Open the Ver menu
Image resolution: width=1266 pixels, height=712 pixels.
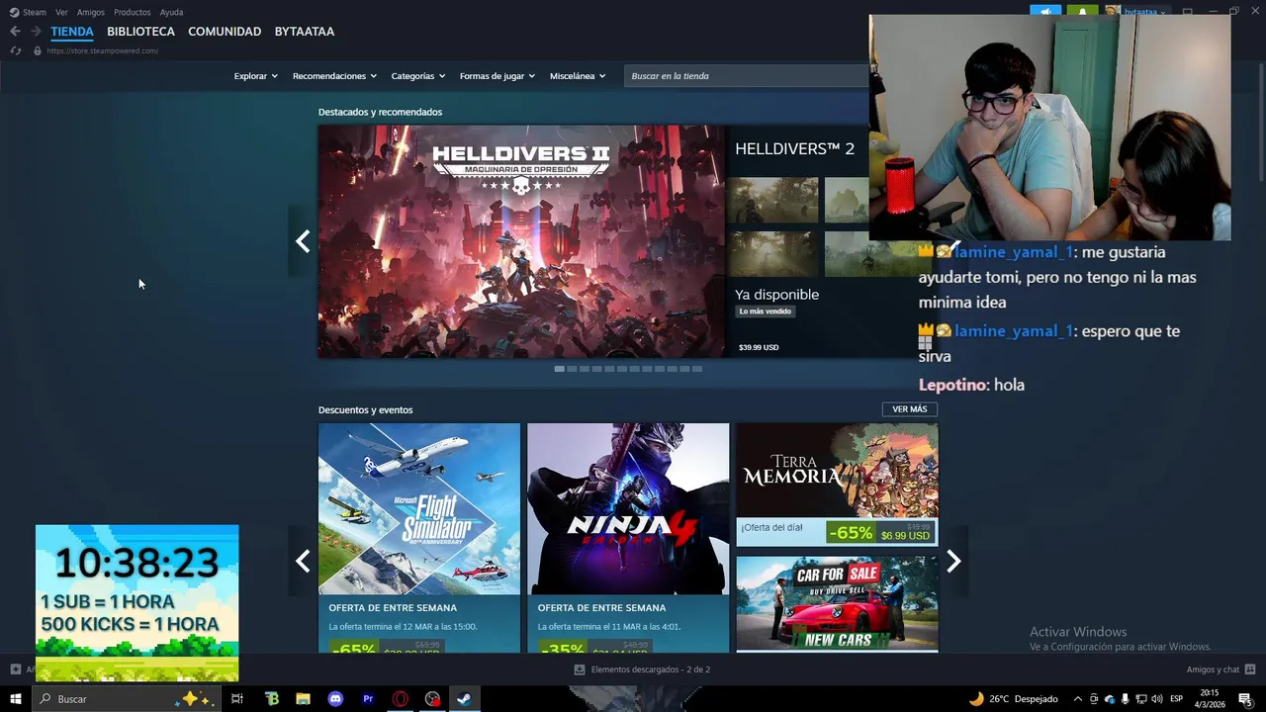click(61, 12)
